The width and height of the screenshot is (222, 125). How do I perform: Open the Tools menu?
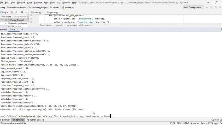(x=52, y=2)
